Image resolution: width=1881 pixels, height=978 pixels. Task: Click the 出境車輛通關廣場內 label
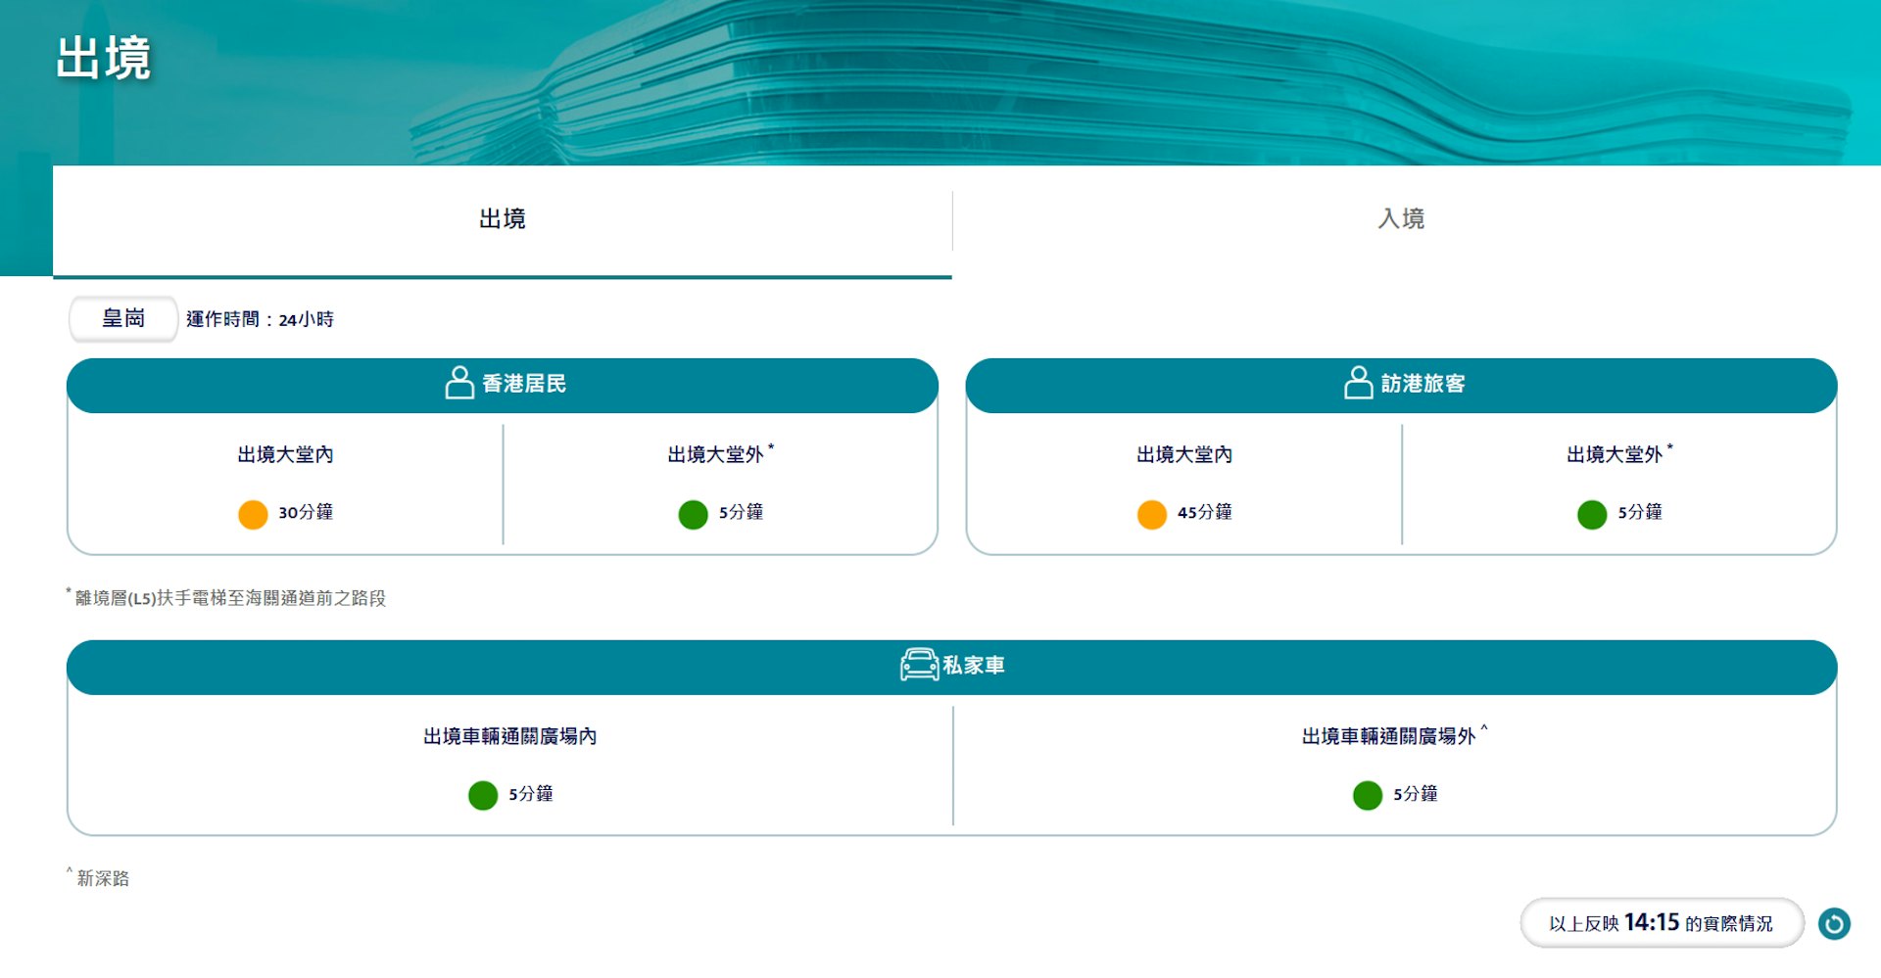point(509,736)
